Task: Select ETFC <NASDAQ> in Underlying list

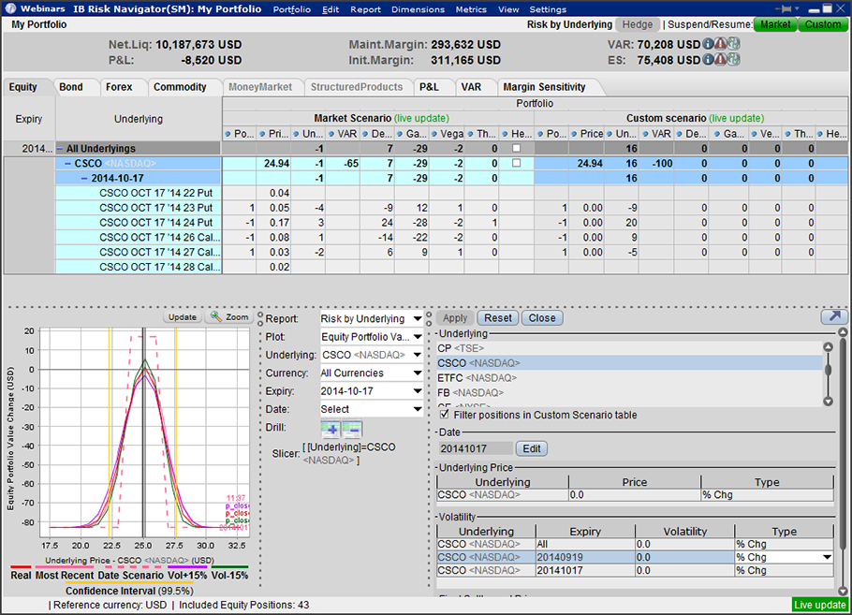Action: tap(629, 377)
